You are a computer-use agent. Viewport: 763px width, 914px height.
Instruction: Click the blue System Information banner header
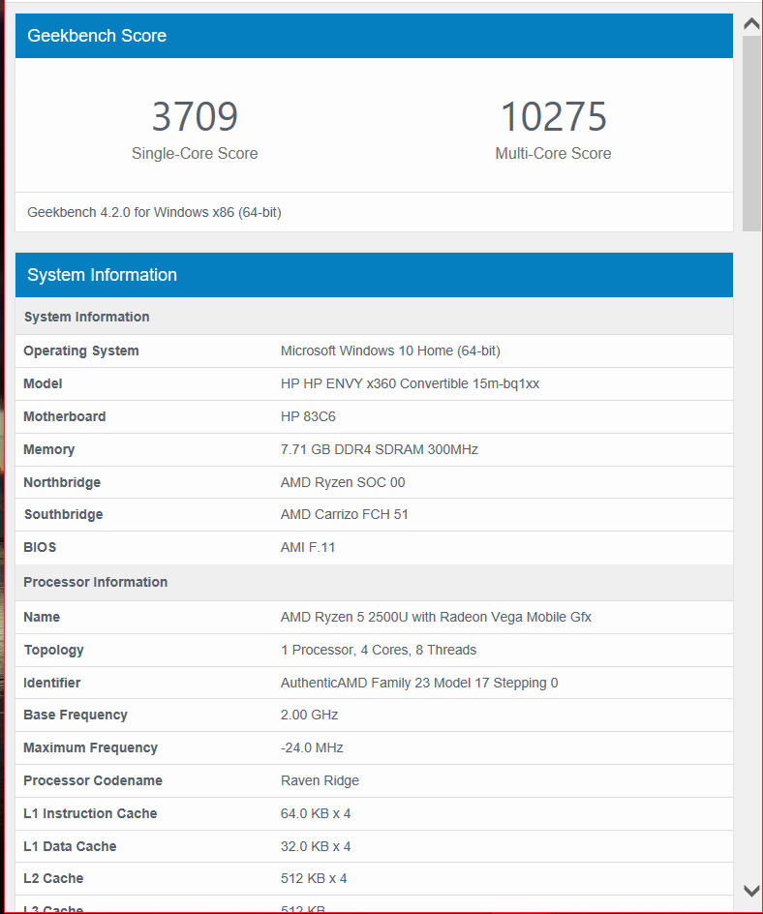point(374,275)
